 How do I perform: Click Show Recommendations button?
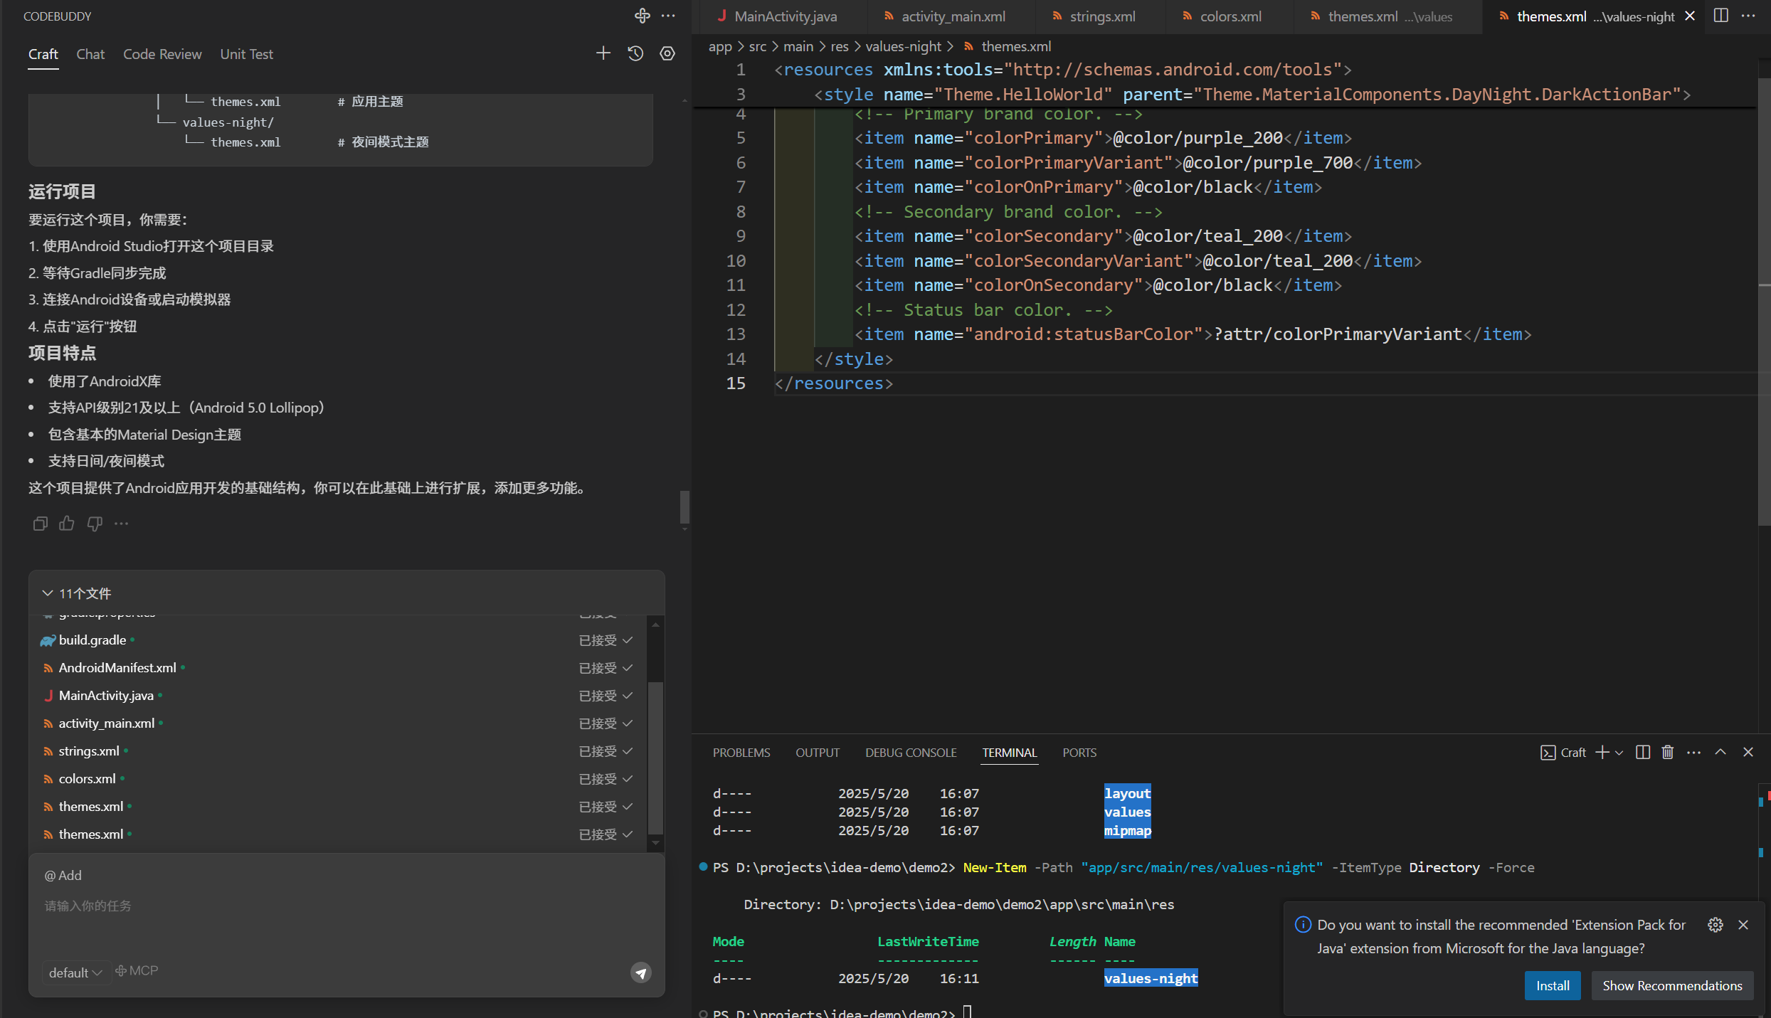(1671, 985)
